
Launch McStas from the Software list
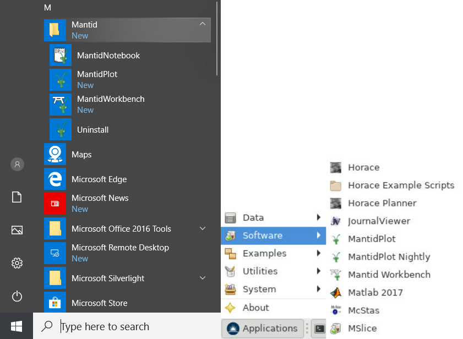(363, 310)
